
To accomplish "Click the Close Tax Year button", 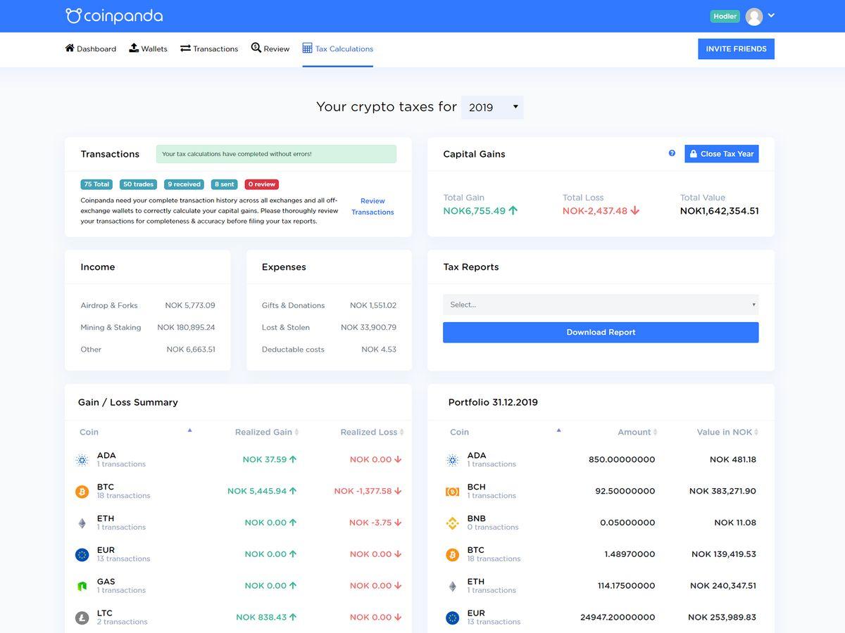I will pos(721,153).
